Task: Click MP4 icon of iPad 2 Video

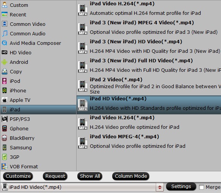Action: tap(83, 86)
